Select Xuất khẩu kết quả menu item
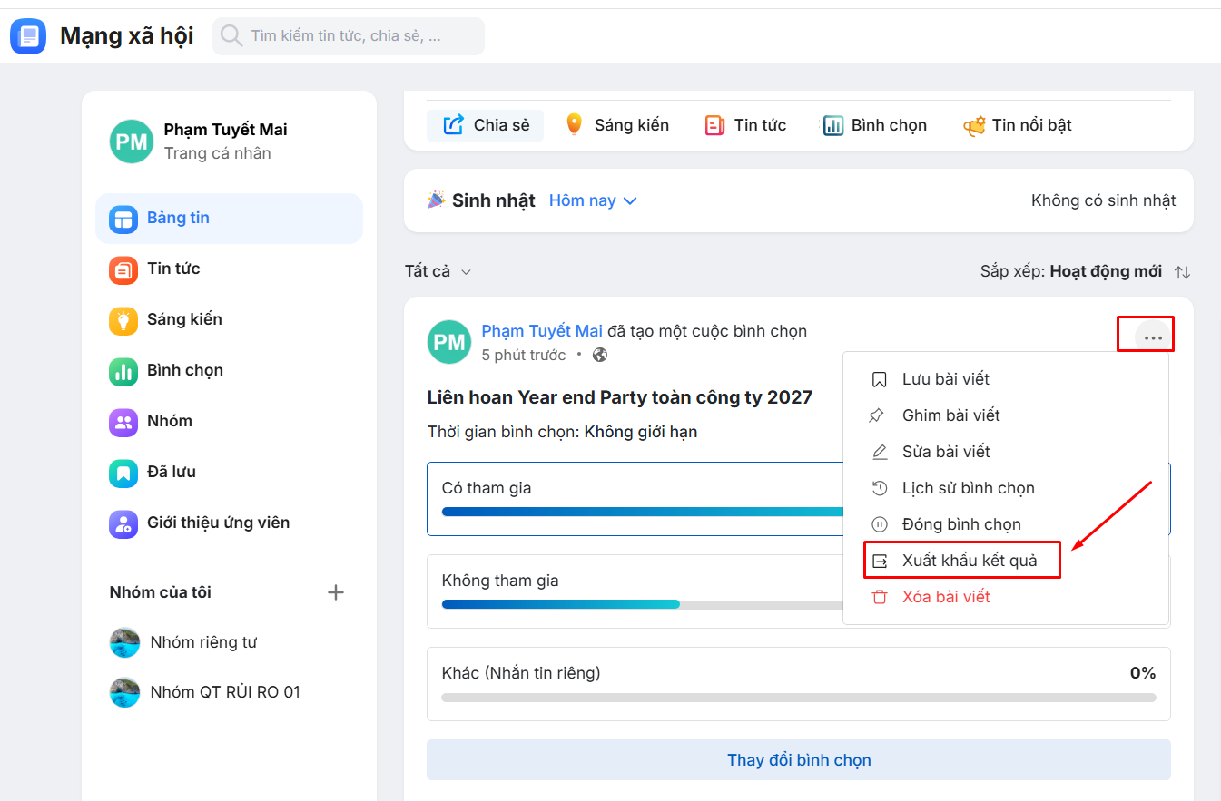 [969, 561]
